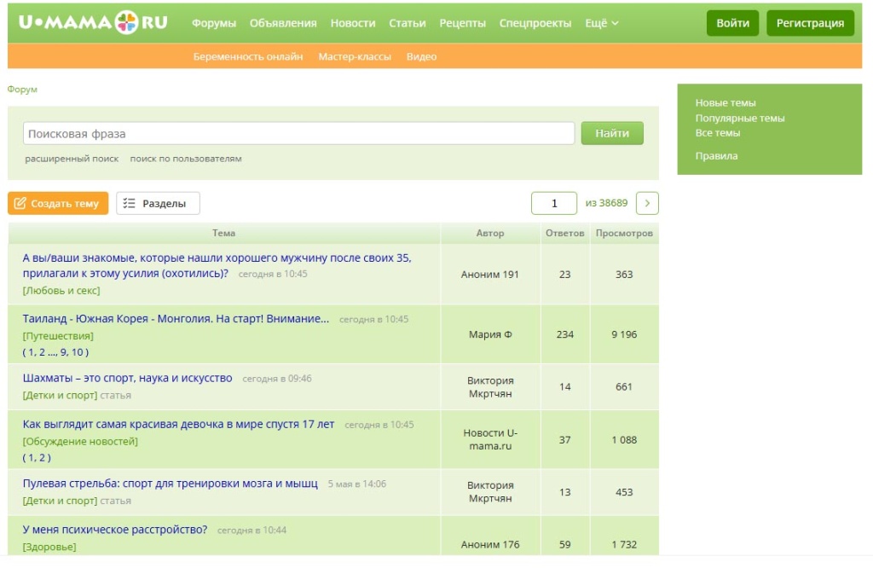The image size is (873, 568).
Task: Open the Статьи menu item
Action: click(407, 23)
